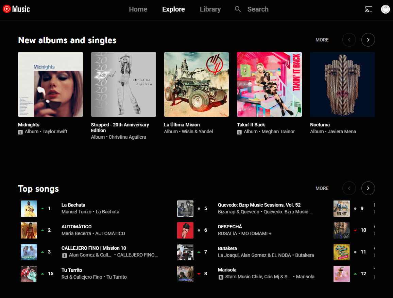Open Meghan Trainor artist link
393x298 pixels.
pyautogui.click(x=278, y=132)
